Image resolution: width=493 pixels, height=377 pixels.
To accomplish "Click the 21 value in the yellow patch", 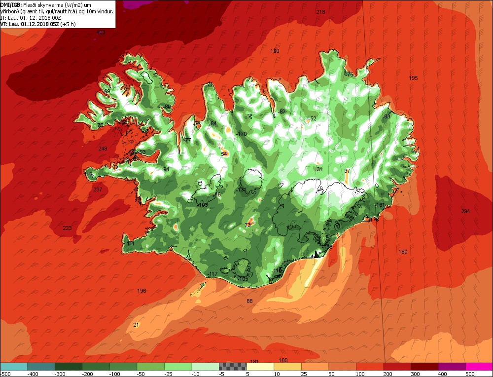I will click(136, 325).
